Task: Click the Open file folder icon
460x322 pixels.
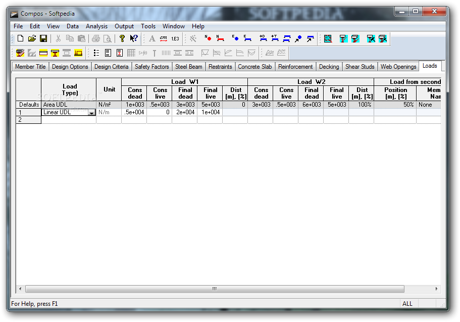Action: click(x=32, y=38)
